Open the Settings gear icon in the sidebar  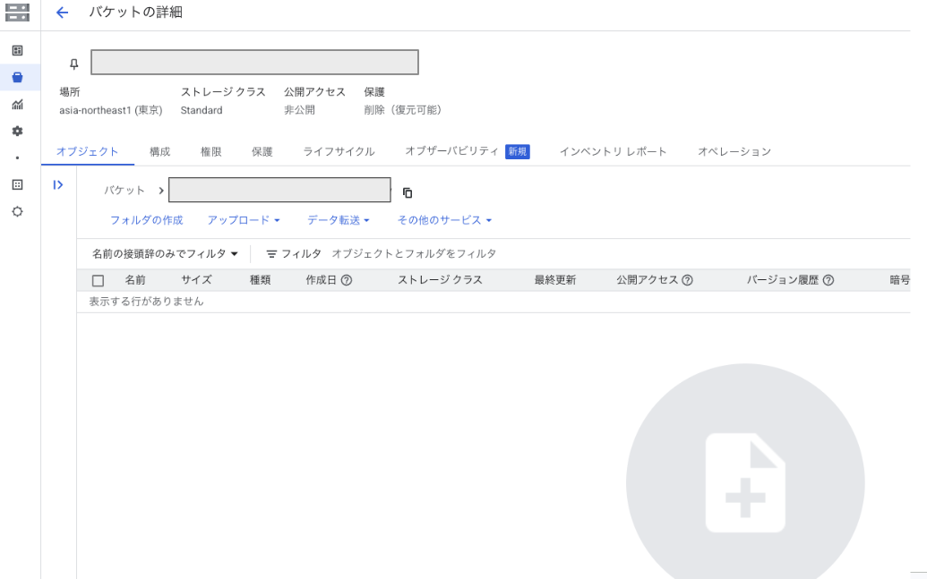pyautogui.click(x=17, y=131)
